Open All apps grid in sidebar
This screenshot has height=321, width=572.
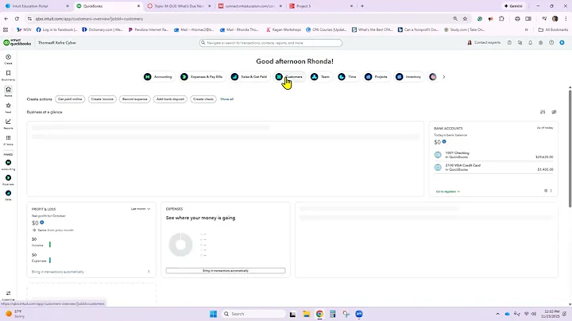[x=8, y=140]
